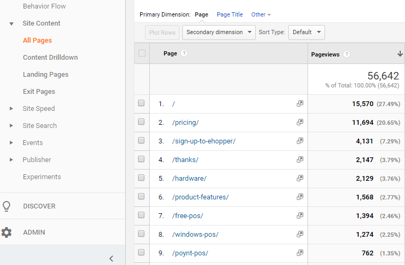
Task: Open the Sort Type Default dropdown
Action: click(x=306, y=33)
